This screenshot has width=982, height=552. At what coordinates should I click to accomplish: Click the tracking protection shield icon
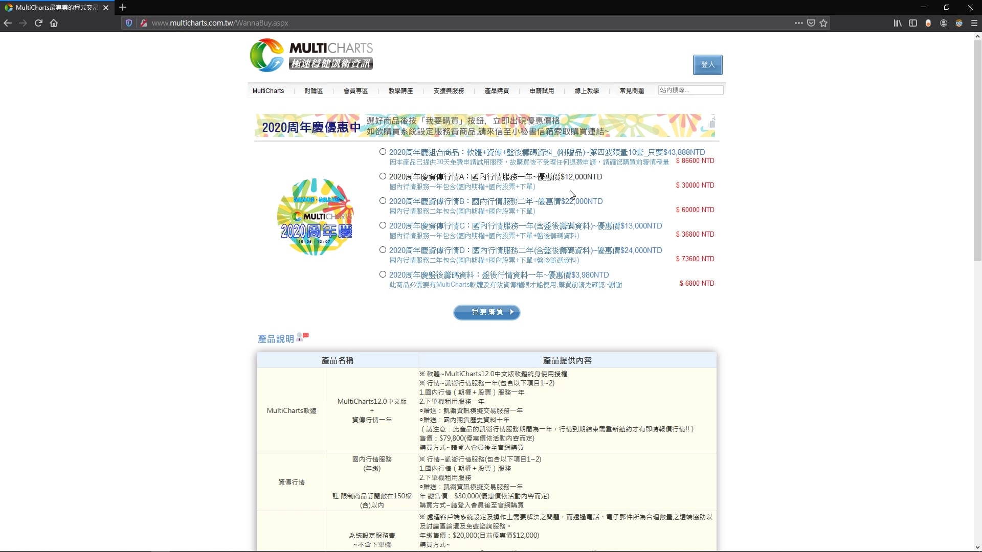click(129, 23)
